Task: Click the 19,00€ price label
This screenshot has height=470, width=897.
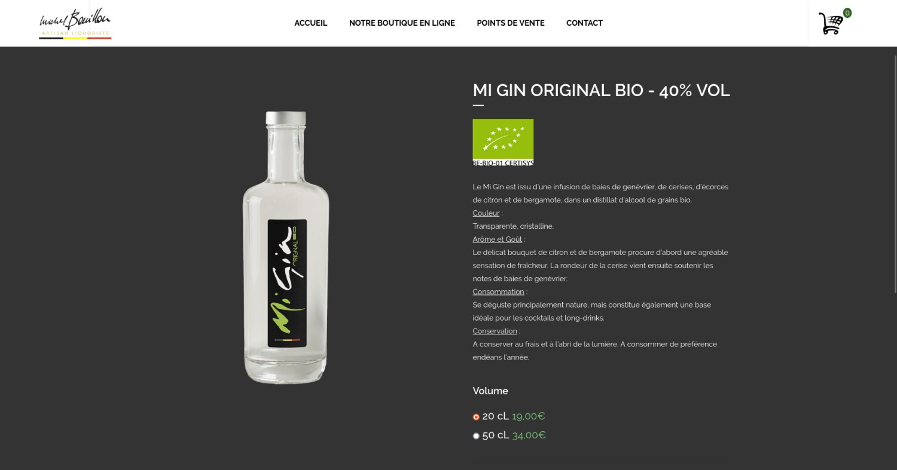Action: 529,416
